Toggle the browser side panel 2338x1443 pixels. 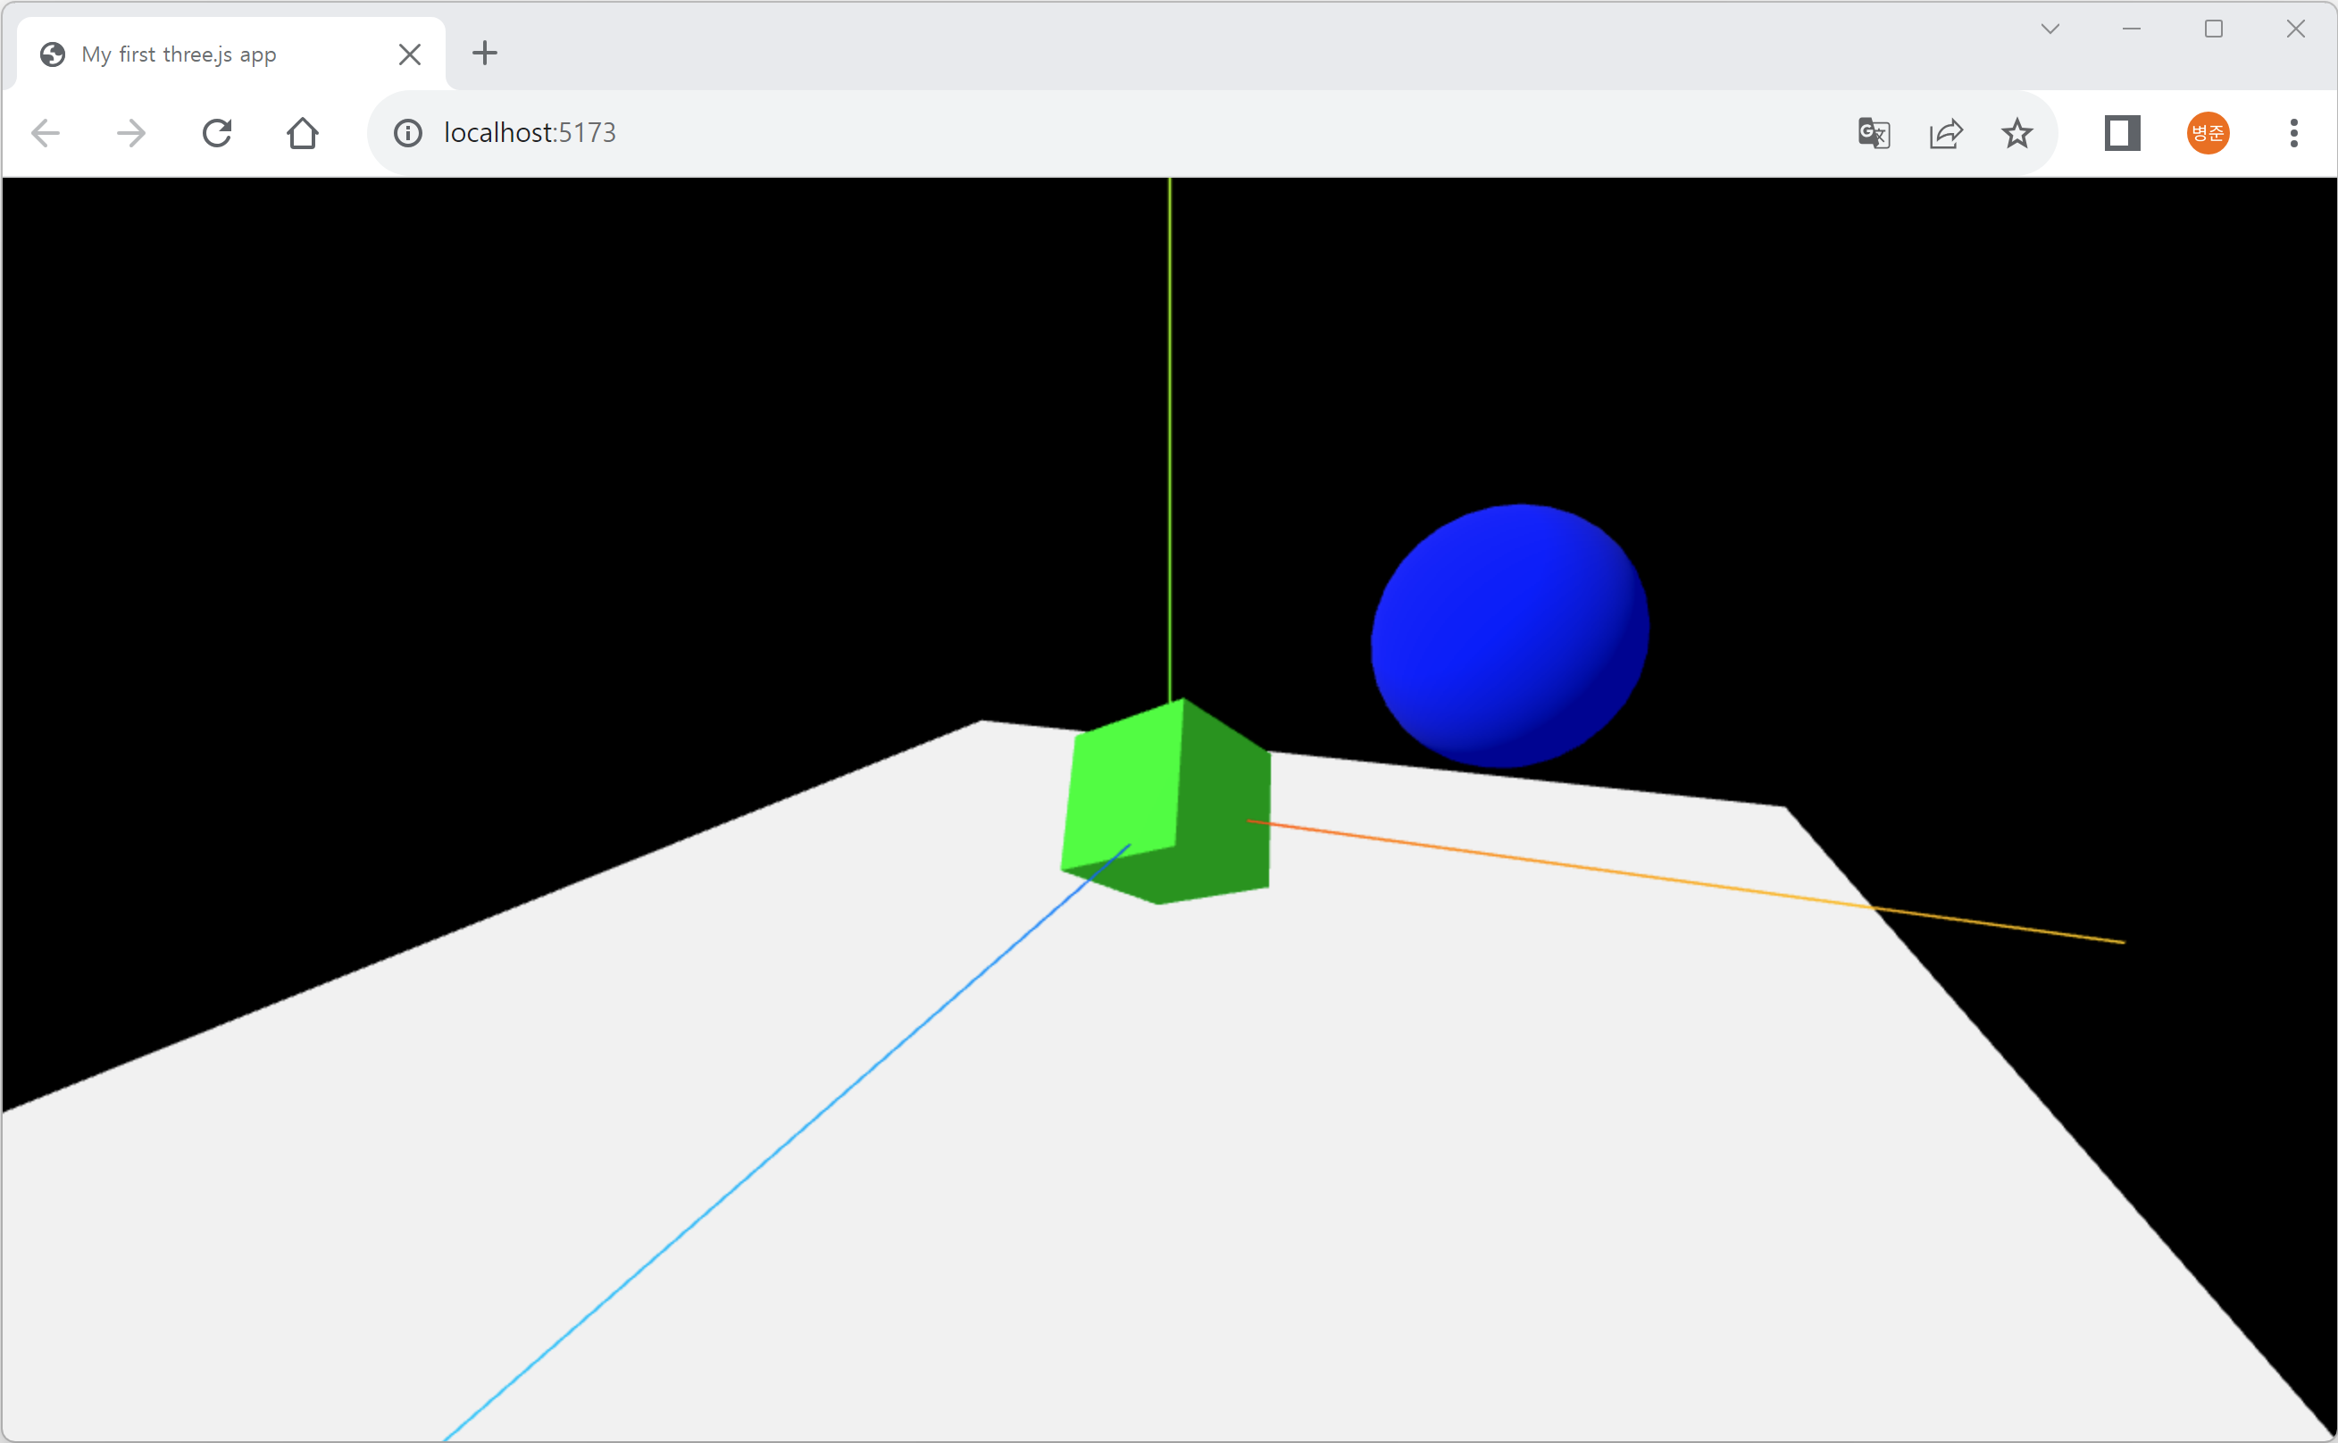(x=2123, y=133)
